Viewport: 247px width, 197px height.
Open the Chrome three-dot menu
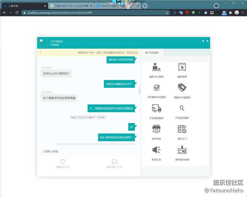[x=243, y=13]
